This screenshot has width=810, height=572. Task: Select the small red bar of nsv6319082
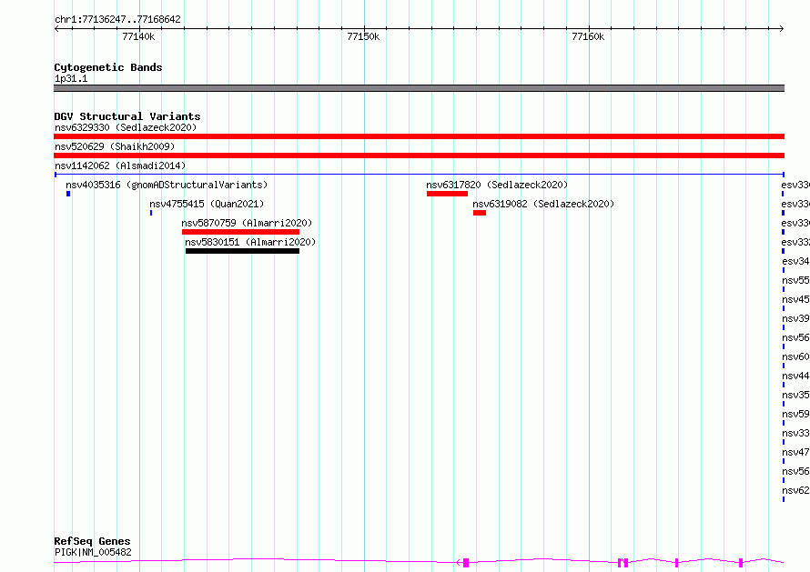pos(480,213)
